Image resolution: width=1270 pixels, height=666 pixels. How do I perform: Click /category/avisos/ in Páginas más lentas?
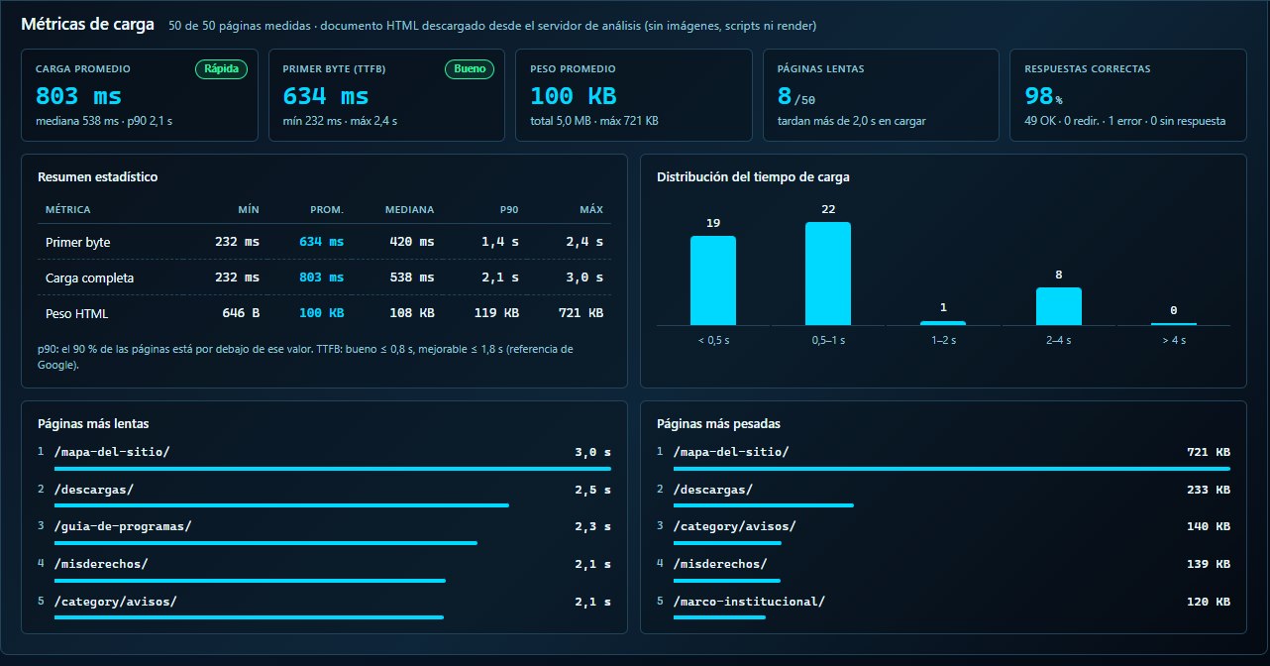tap(116, 602)
